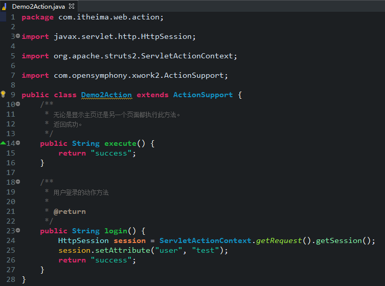Collapse the login method at line 23
Viewport: 385px width, 286px height.
[x=18, y=230]
